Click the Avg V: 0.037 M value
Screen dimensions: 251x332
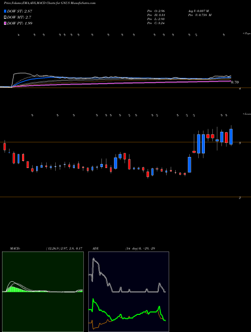click(198, 11)
